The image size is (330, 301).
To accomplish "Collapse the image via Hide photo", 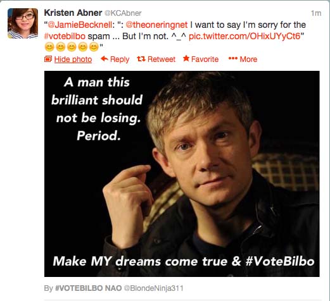I will click(73, 59).
